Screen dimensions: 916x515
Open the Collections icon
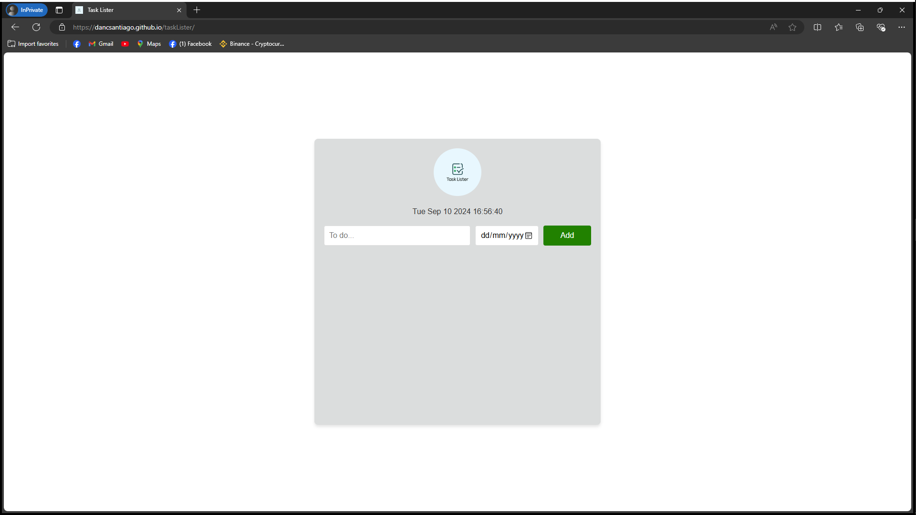[860, 27]
